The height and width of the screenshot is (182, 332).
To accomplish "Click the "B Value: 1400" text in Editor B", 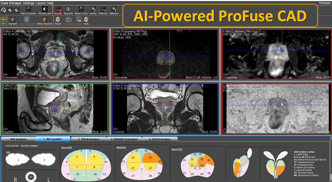I will [x=122, y=37].
